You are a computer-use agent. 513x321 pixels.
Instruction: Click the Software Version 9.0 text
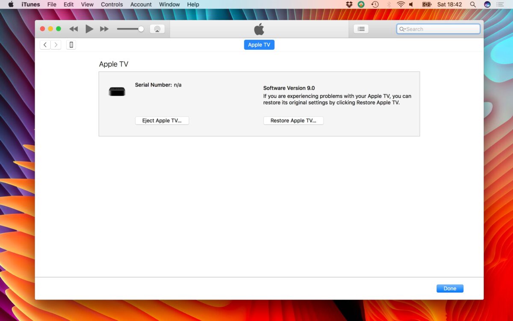(x=289, y=88)
